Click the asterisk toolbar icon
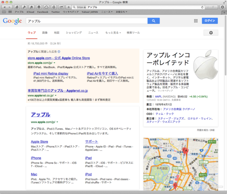This screenshot has width=227, height=194. tap(39, 7)
